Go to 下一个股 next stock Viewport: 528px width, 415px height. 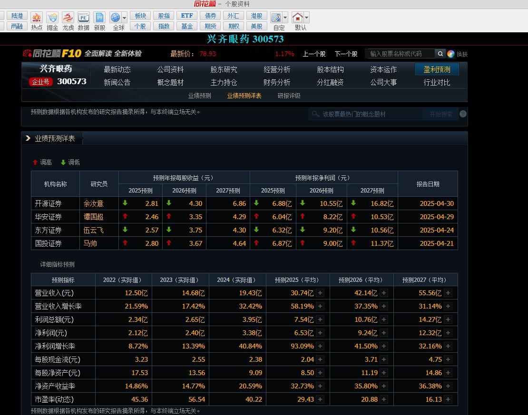(x=346, y=54)
